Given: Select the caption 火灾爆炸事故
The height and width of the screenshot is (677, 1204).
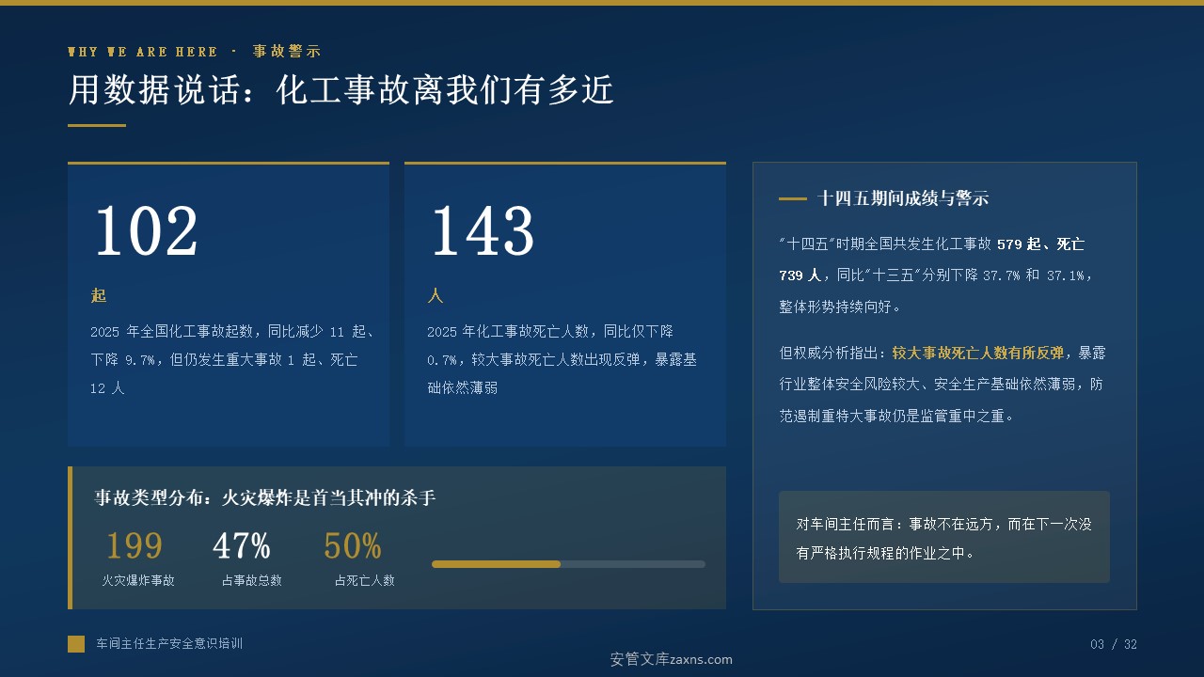Looking at the screenshot, I should [x=138, y=581].
